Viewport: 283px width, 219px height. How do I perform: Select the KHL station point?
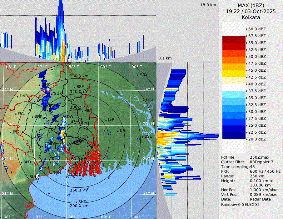tap(118, 131)
